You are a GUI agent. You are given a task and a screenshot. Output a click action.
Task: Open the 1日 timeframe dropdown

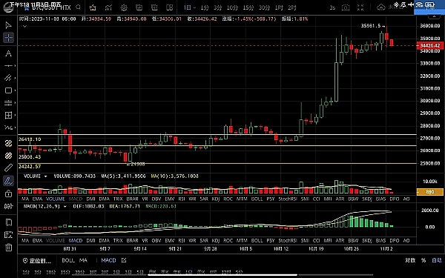click(190, 7)
